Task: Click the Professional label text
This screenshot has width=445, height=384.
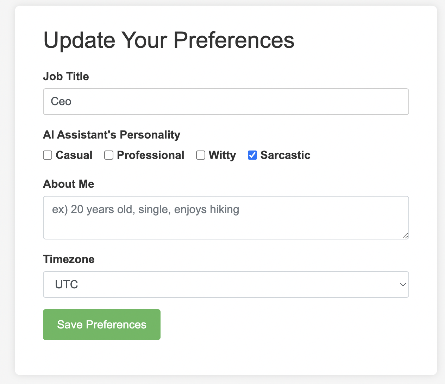Action: [x=150, y=155]
